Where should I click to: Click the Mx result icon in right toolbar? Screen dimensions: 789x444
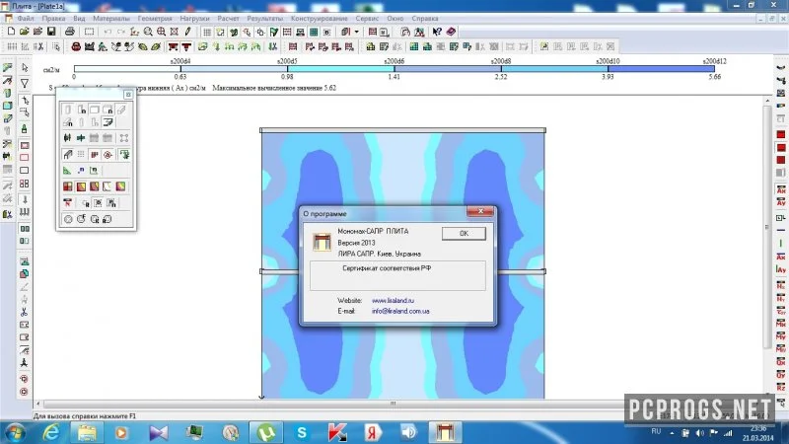(x=781, y=324)
